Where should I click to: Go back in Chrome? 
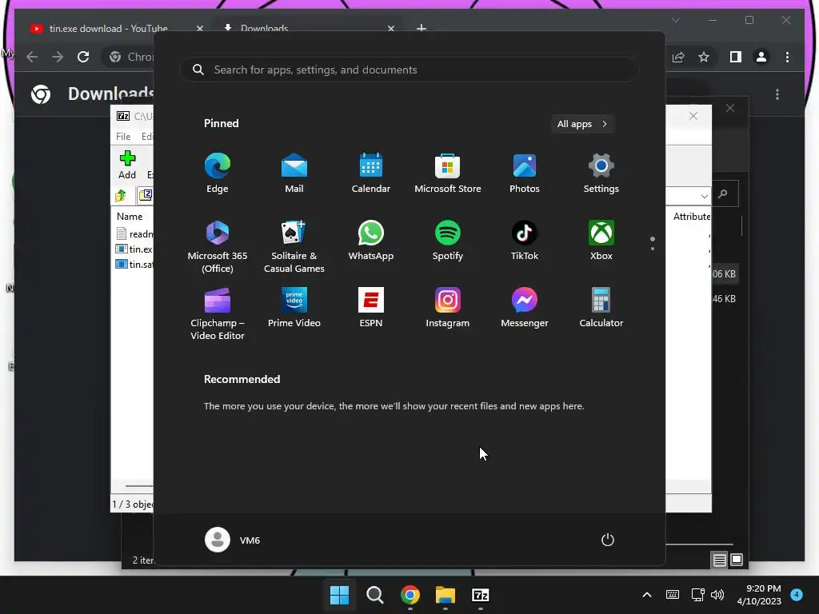32,57
